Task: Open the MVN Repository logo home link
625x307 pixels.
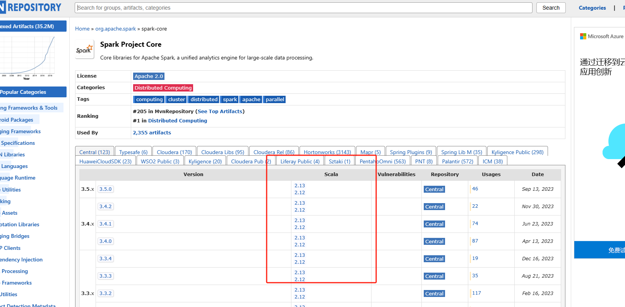Action: (x=31, y=7)
